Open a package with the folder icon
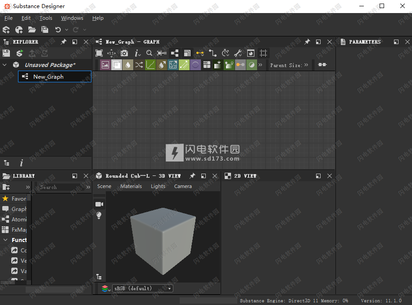Screen dimensions: 412x305 tap(32, 30)
